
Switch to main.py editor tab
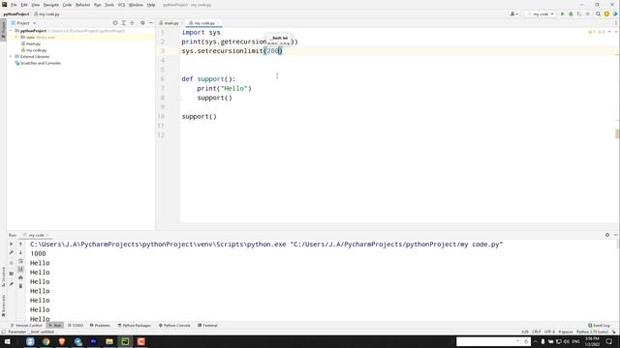tap(170, 23)
